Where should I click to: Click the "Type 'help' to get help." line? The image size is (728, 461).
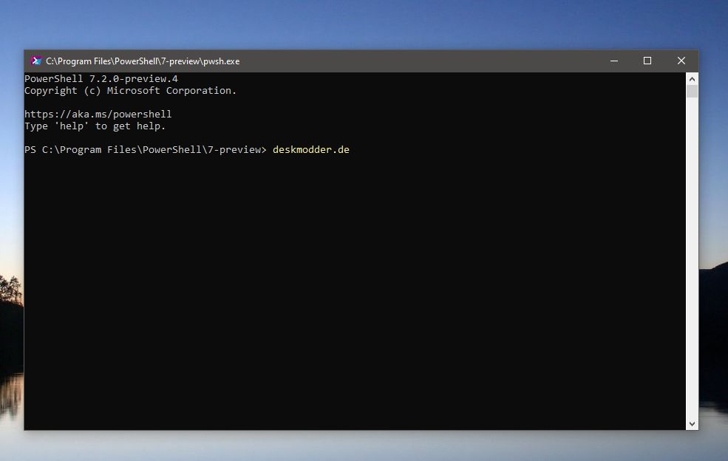(x=95, y=126)
